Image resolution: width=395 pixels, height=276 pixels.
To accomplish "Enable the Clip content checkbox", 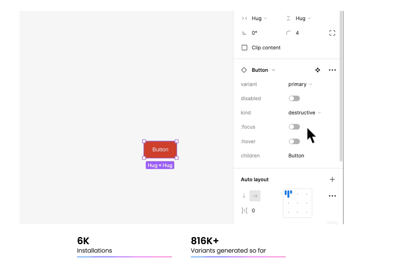I will (244, 47).
